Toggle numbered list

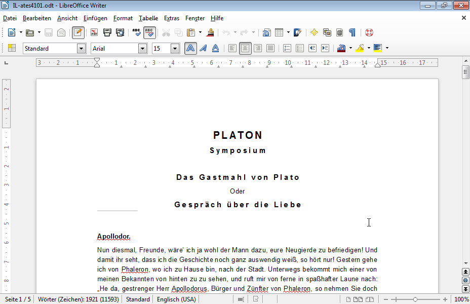[x=287, y=48]
